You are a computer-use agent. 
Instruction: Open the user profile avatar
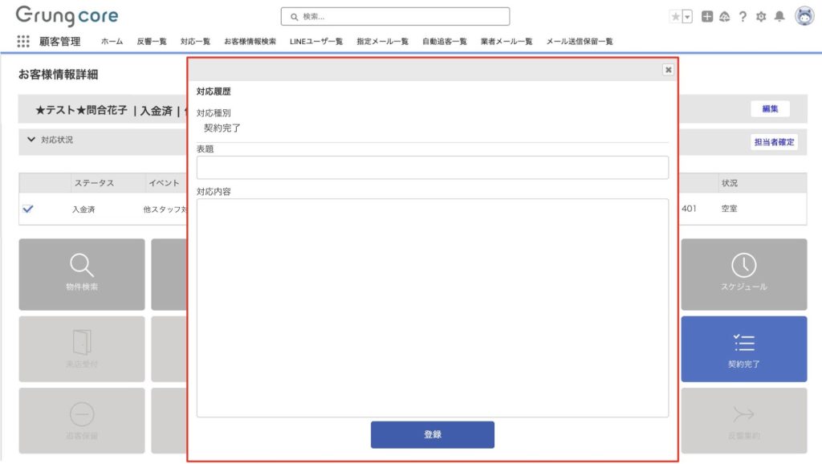click(x=804, y=16)
